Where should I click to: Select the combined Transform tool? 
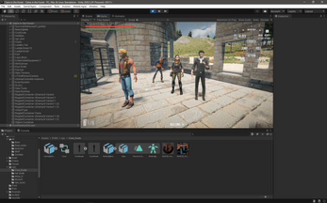tap(36, 11)
